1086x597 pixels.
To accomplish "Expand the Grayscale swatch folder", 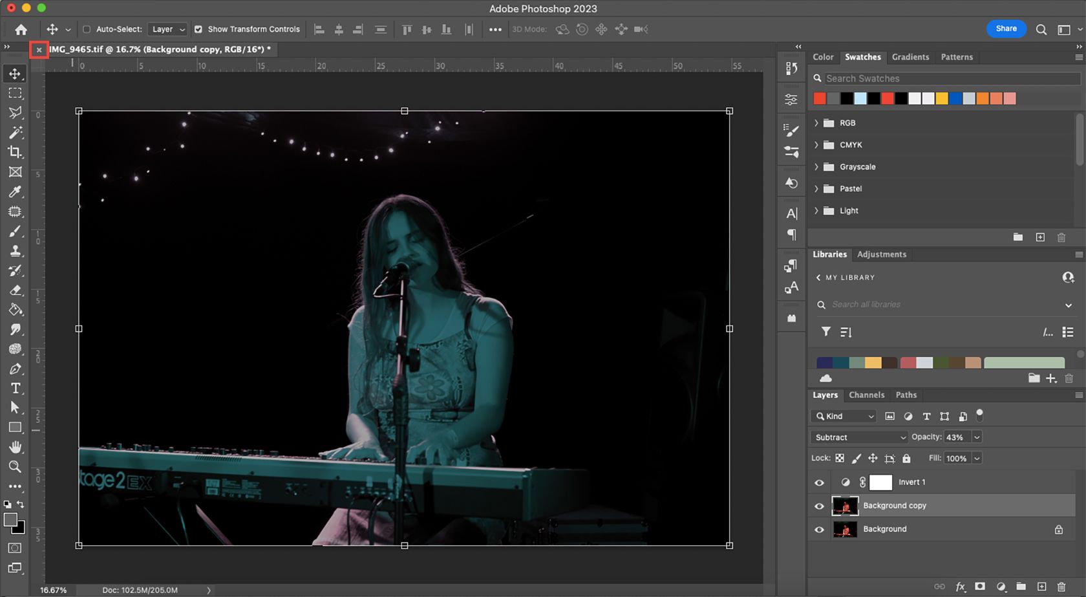I will pos(816,167).
